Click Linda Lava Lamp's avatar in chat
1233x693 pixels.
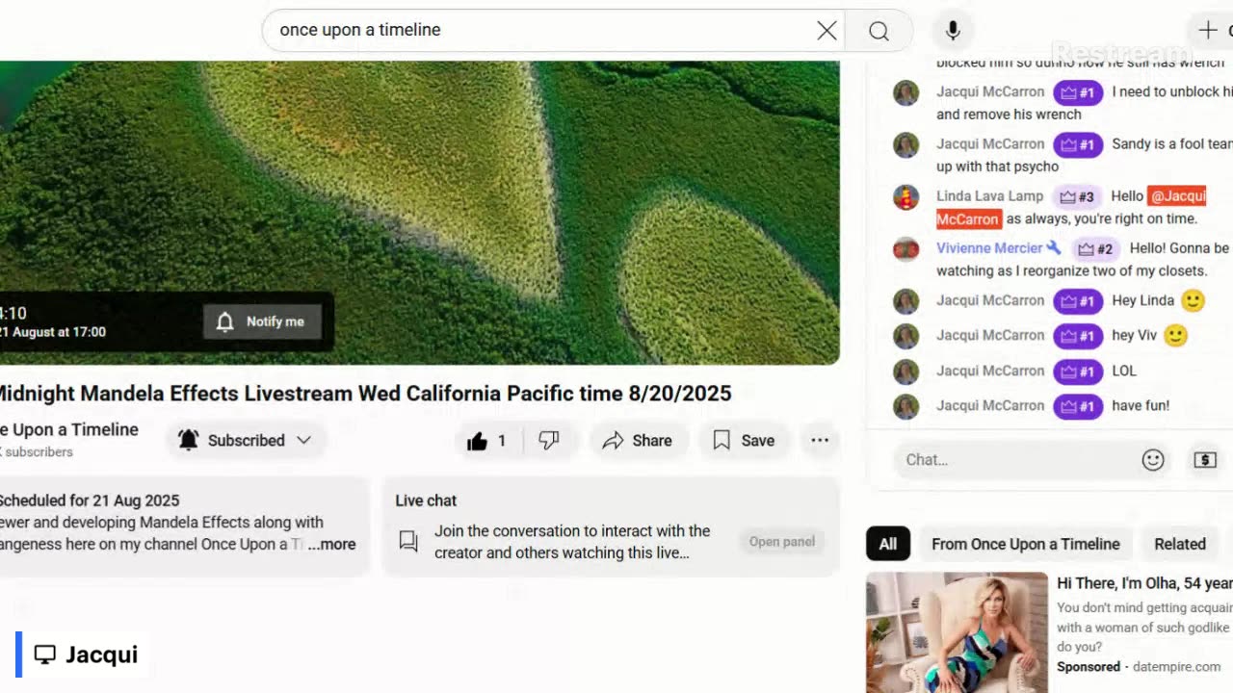pos(905,197)
